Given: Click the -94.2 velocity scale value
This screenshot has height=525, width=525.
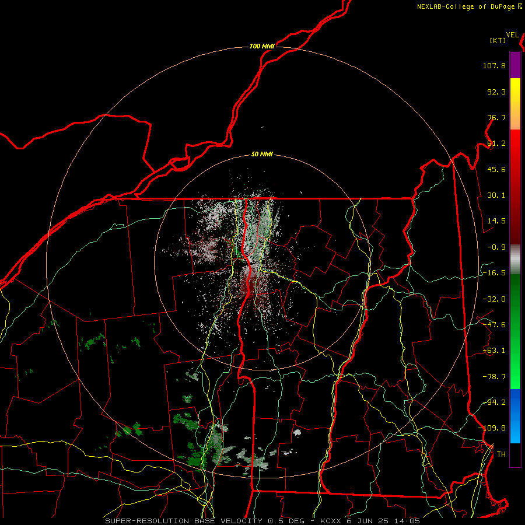Looking at the screenshot, I should (494, 402).
